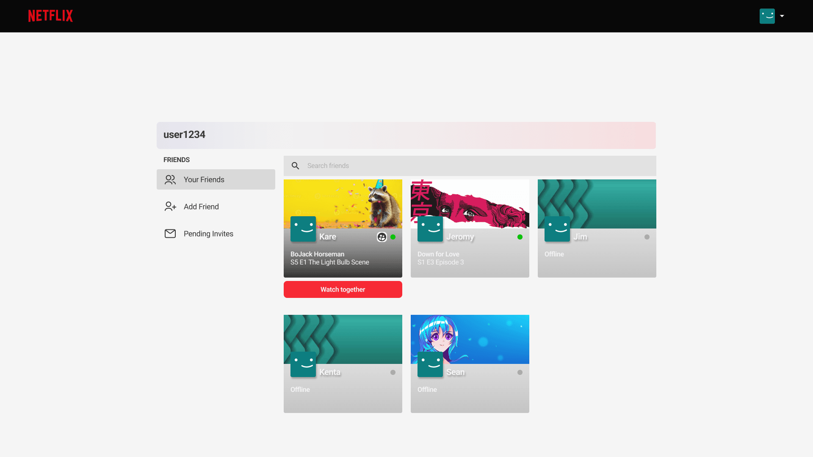The image size is (813, 457).
Task: Open the Your Friends section
Action: click(216, 179)
